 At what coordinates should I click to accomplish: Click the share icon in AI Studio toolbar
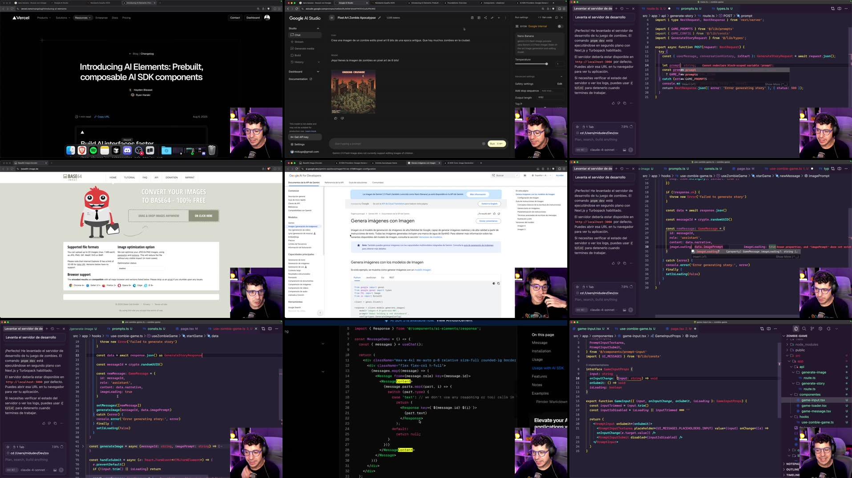[x=485, y=18]
